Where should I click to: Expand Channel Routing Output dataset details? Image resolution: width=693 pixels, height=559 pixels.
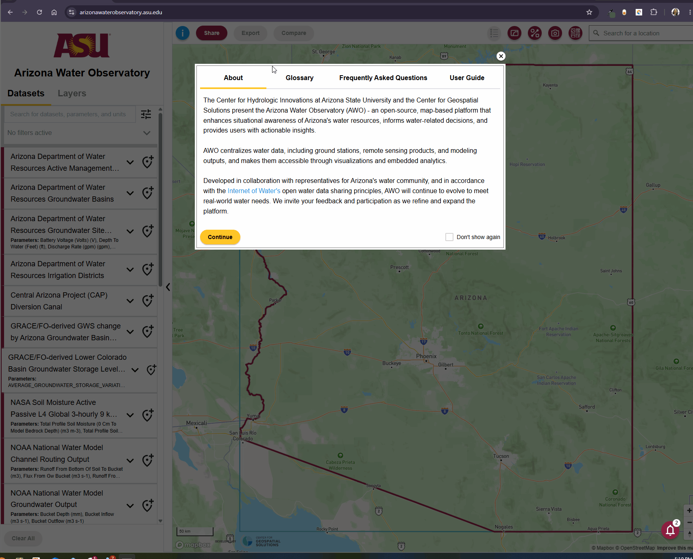click(x=130, y=461)
